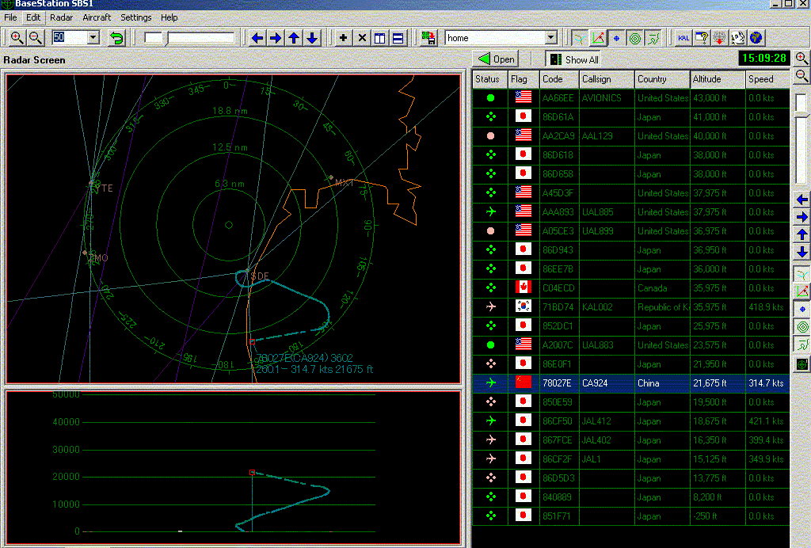Select the KAL002 aircraft row
Viewport: 811px width, 548px height.
631,307
